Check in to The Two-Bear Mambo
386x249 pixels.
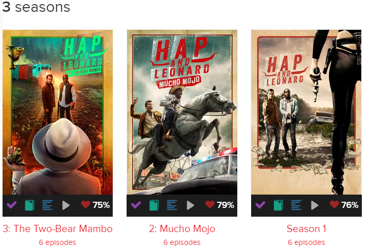(x=66, y=205)
